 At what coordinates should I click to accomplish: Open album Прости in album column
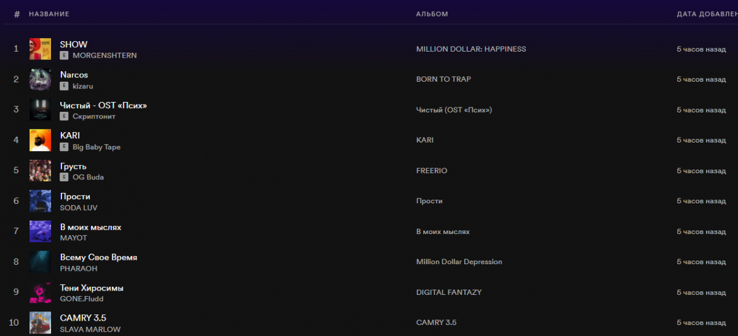(429, 201)
